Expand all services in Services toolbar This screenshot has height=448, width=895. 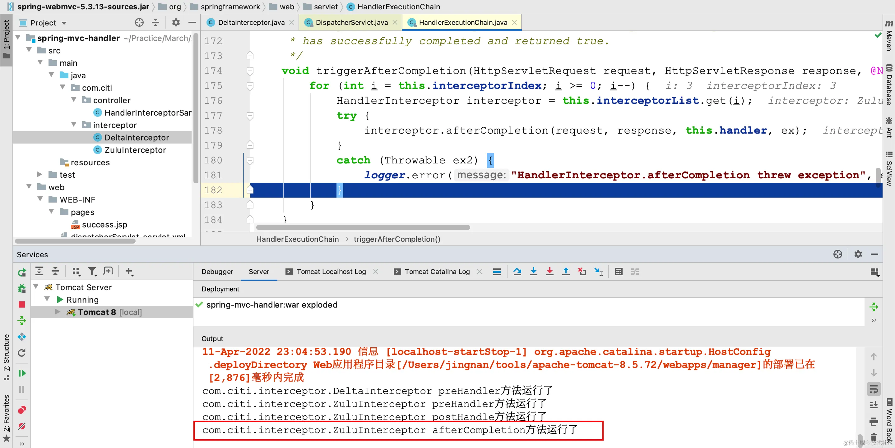tap(39, 271)
